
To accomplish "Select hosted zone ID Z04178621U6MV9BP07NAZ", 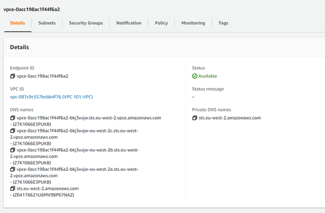I will click(43, 195).
